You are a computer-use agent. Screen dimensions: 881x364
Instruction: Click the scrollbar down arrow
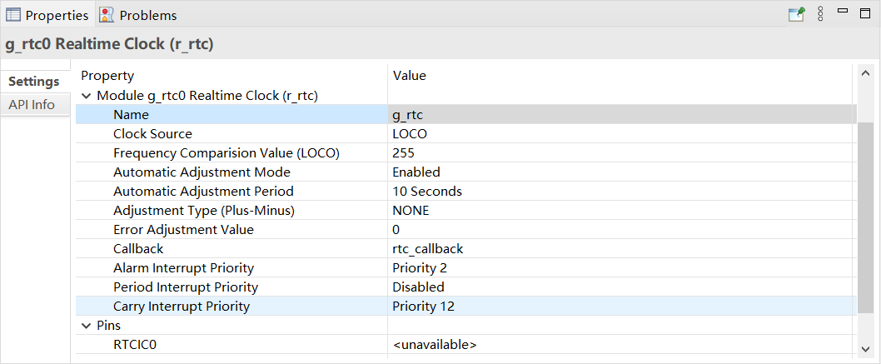[x=864, y=347]
